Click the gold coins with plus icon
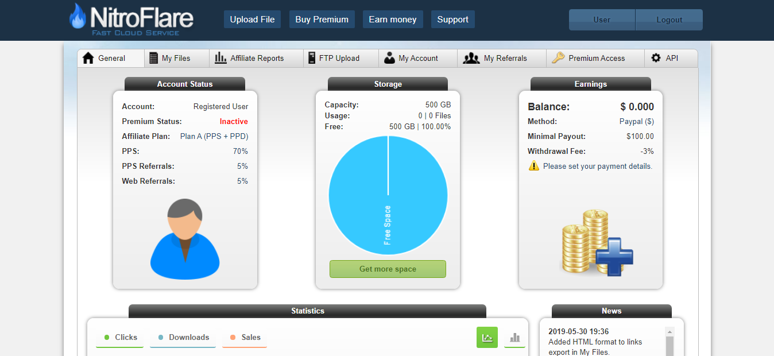The image size is (774, 356). [x=597, y=242]
